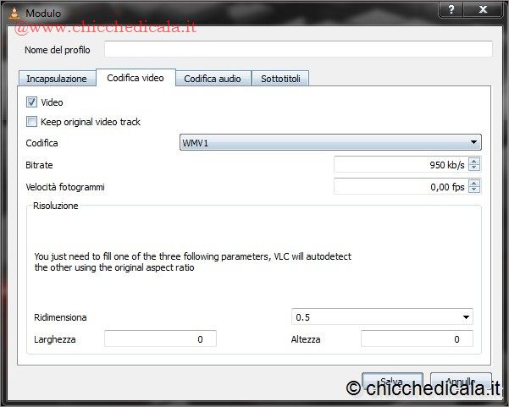Click the help question mark button

pos(453,9)
